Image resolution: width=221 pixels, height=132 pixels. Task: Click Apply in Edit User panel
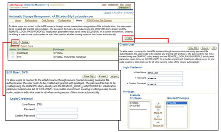(x=114, y=76)
